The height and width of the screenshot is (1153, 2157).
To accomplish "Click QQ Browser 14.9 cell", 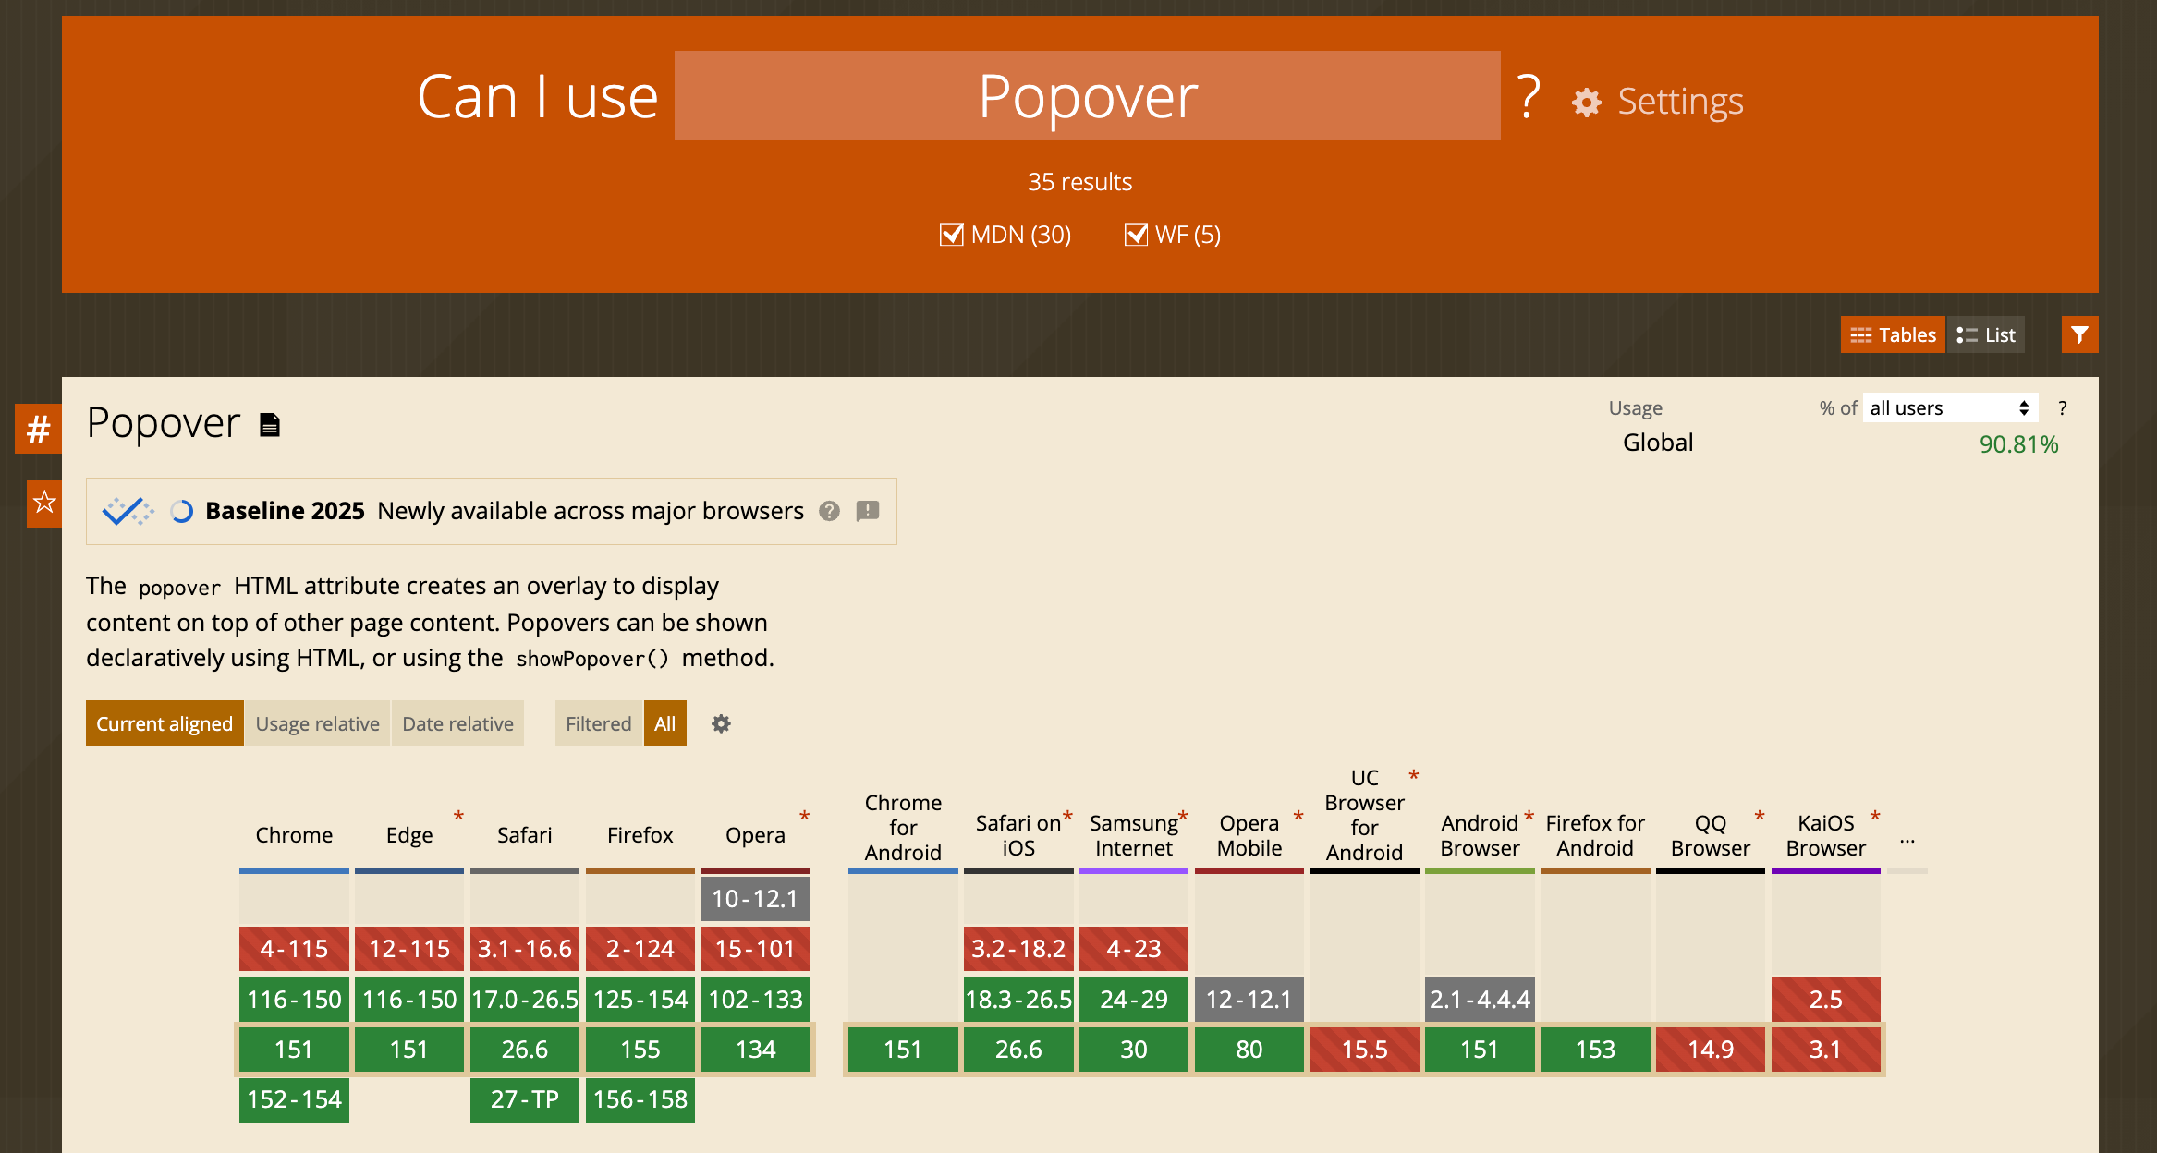I will click(x=1711, y=1050).
